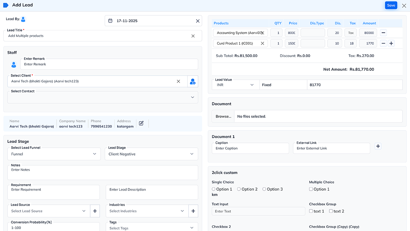This screenshot has width=410, height=231.
Task: Save the new lead
Action: coord(391,5)
